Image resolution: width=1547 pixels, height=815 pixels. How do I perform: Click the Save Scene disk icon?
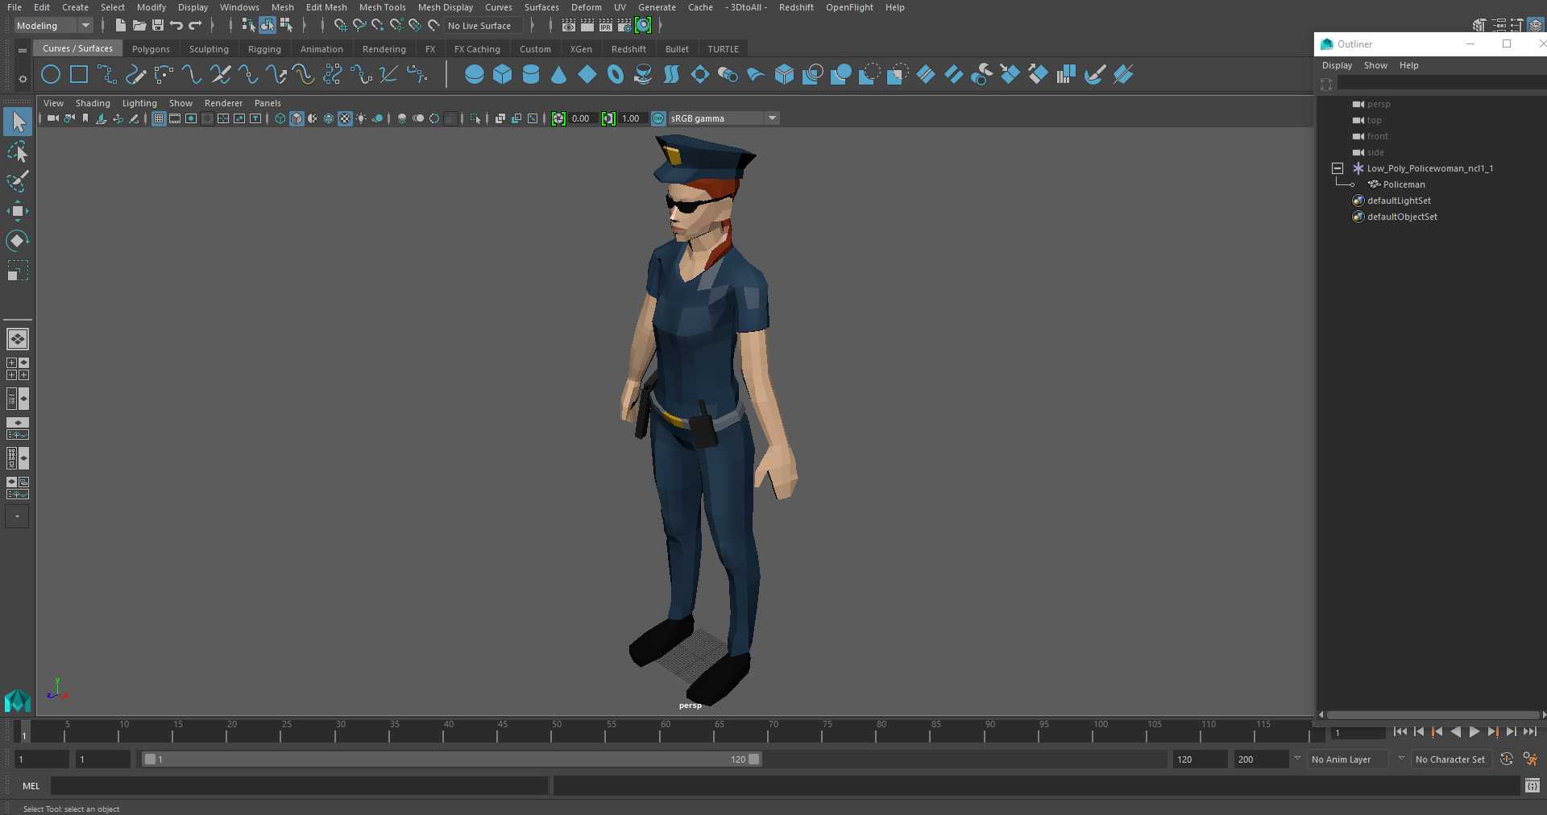pyautogui.click(x=157, y=26)
